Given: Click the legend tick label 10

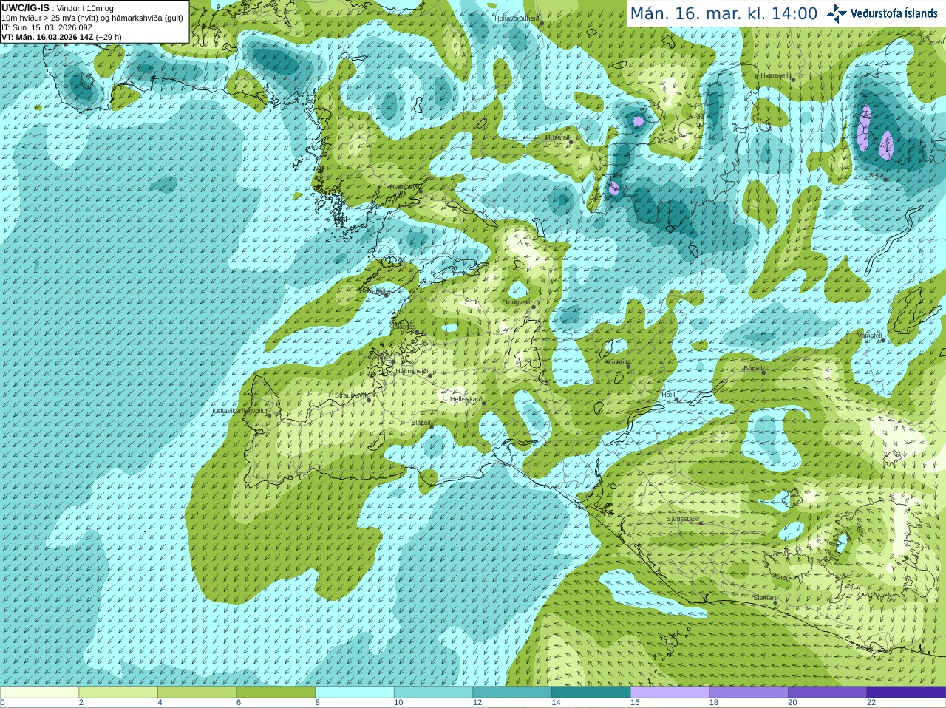Looking at the screenshot, I should click(x=398, y=703).
